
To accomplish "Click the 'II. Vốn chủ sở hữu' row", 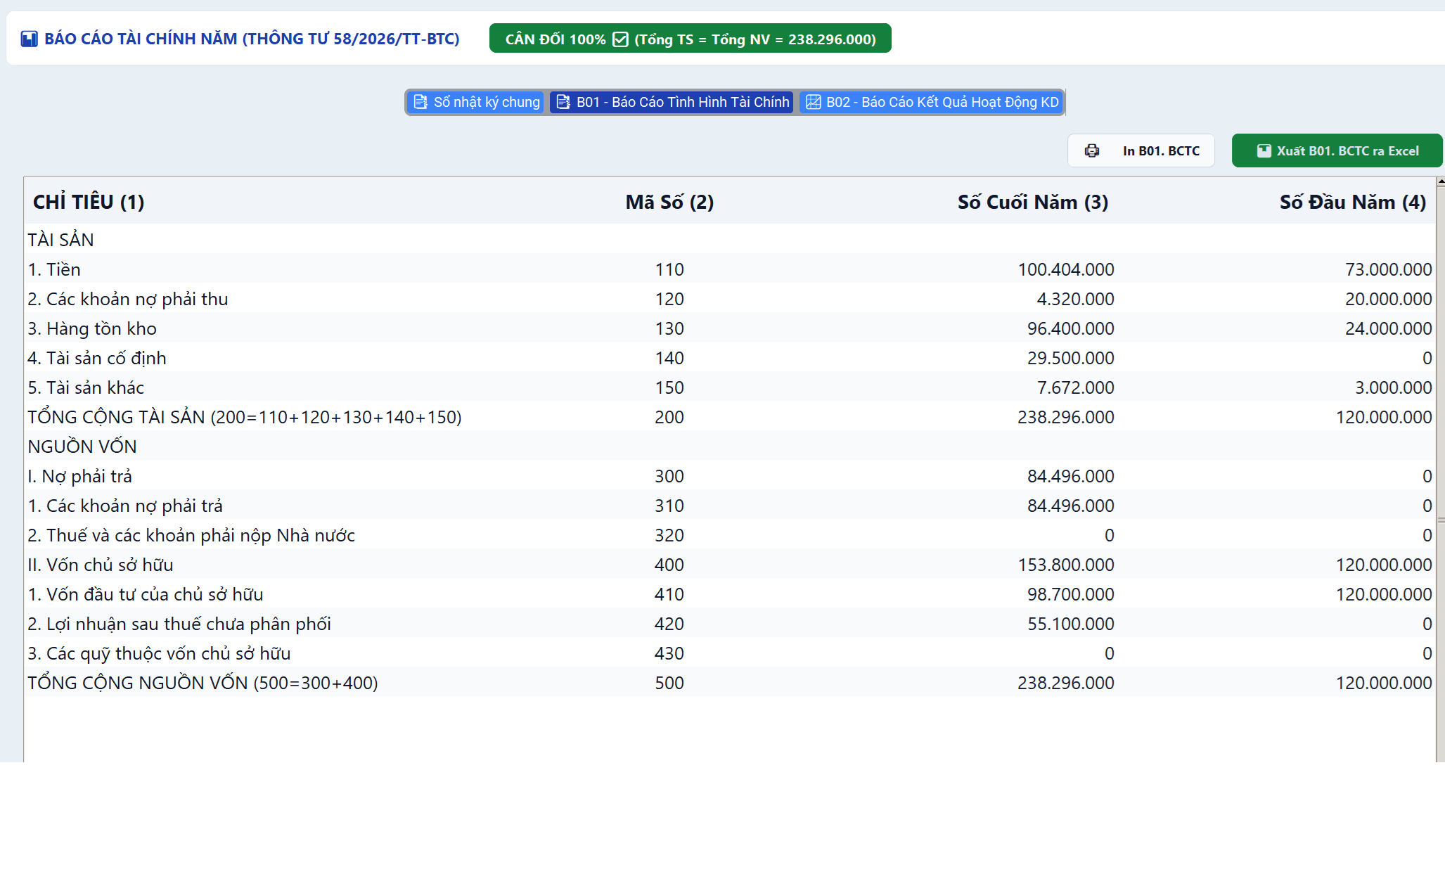I will tap(730, 565).
